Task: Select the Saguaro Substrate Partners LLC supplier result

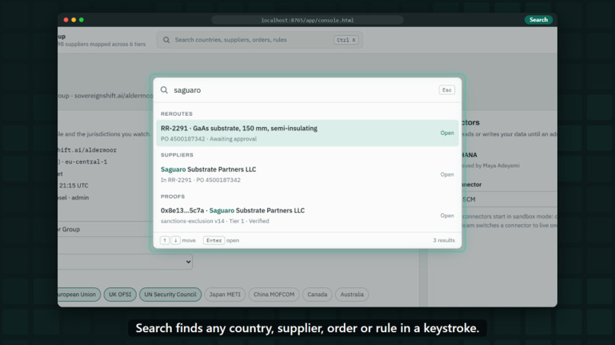Action: tap(307, 174)
